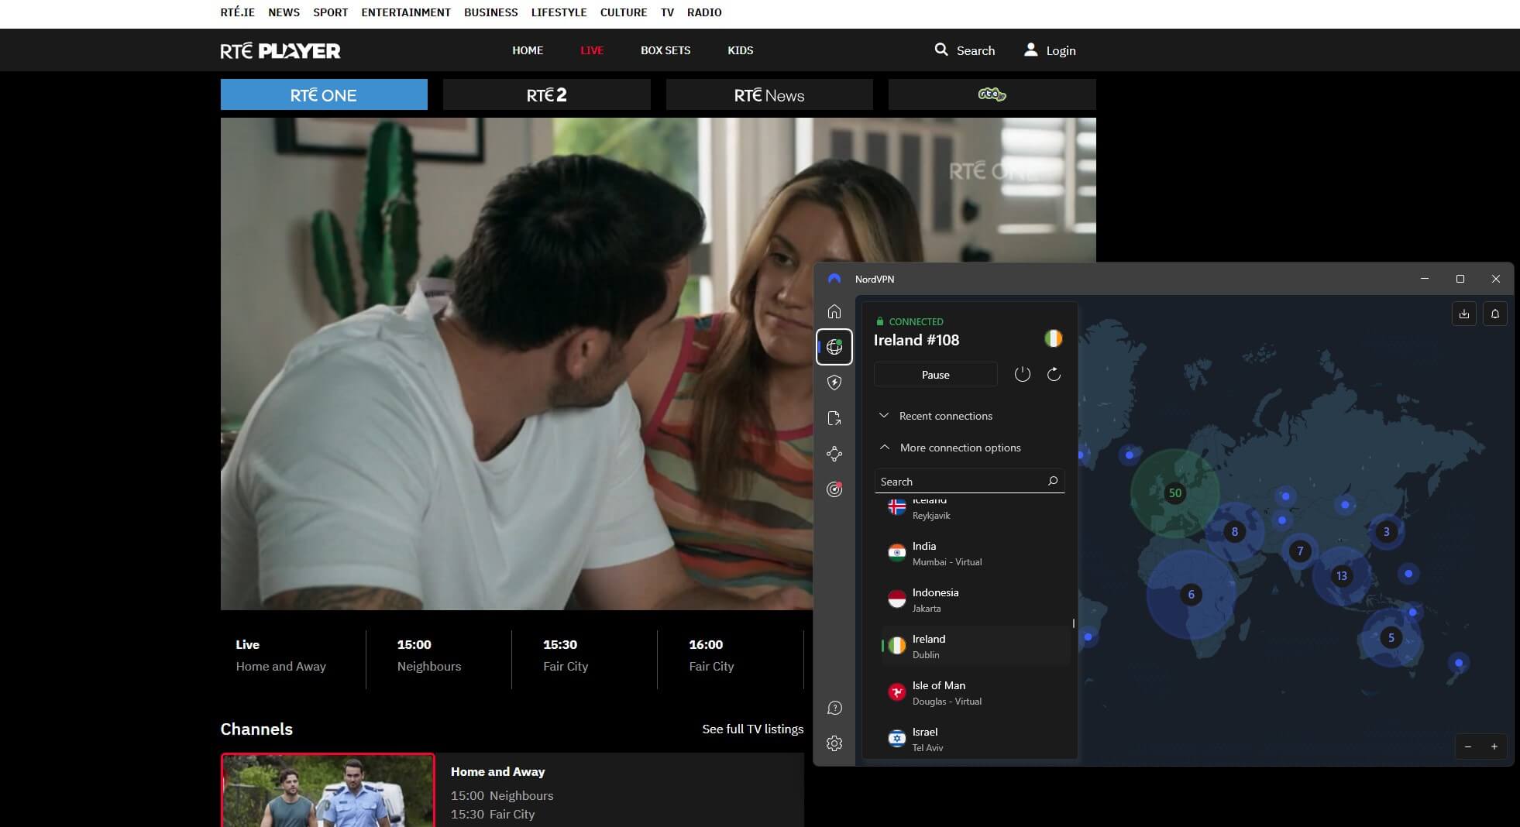Open the Meshnet panel in NordVPN
Screen dimensions: 1520x827
coord(835,454)
